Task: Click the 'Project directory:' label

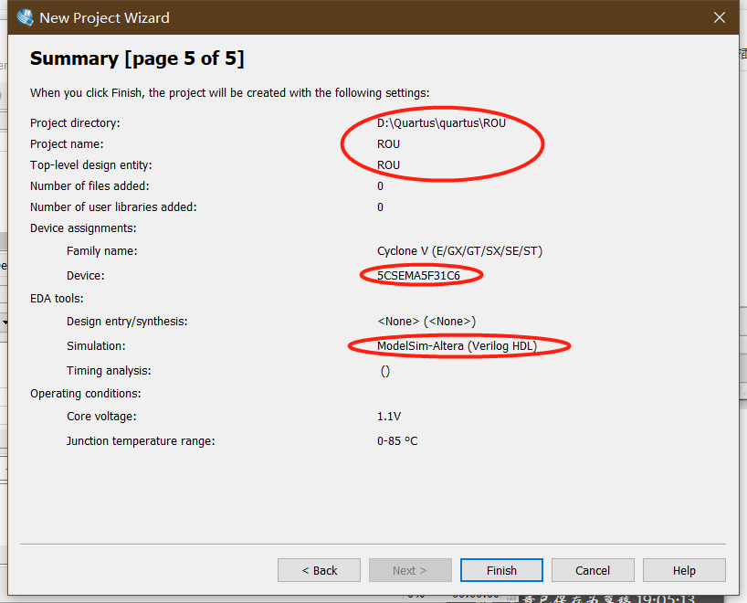Action: (x=75, y=123)
